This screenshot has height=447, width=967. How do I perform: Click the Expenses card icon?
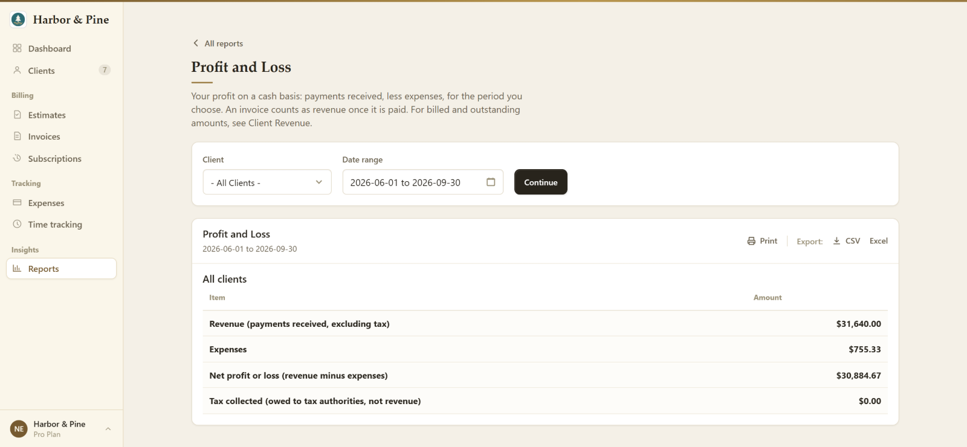(x=17, y=203)
